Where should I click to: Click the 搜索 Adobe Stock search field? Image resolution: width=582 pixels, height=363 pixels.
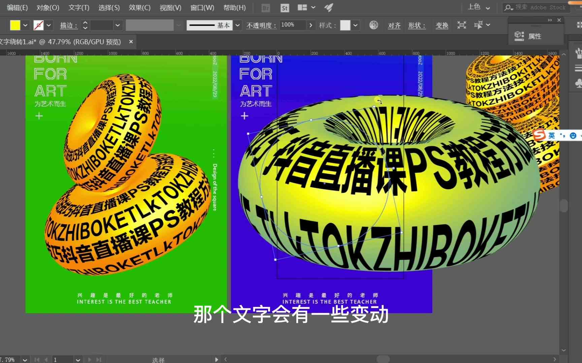pyautogui.click(x=536, y=7)
